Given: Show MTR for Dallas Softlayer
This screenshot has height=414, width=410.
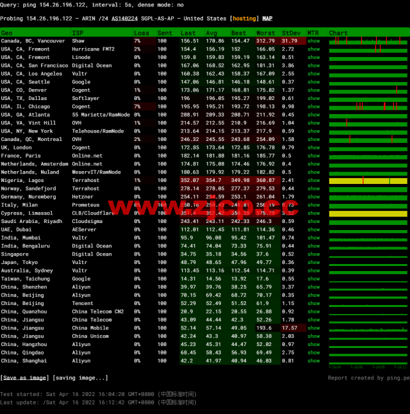Looking at the screenshot, I should 314,98.
